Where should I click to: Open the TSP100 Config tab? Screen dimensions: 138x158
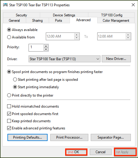coord(112,15)
